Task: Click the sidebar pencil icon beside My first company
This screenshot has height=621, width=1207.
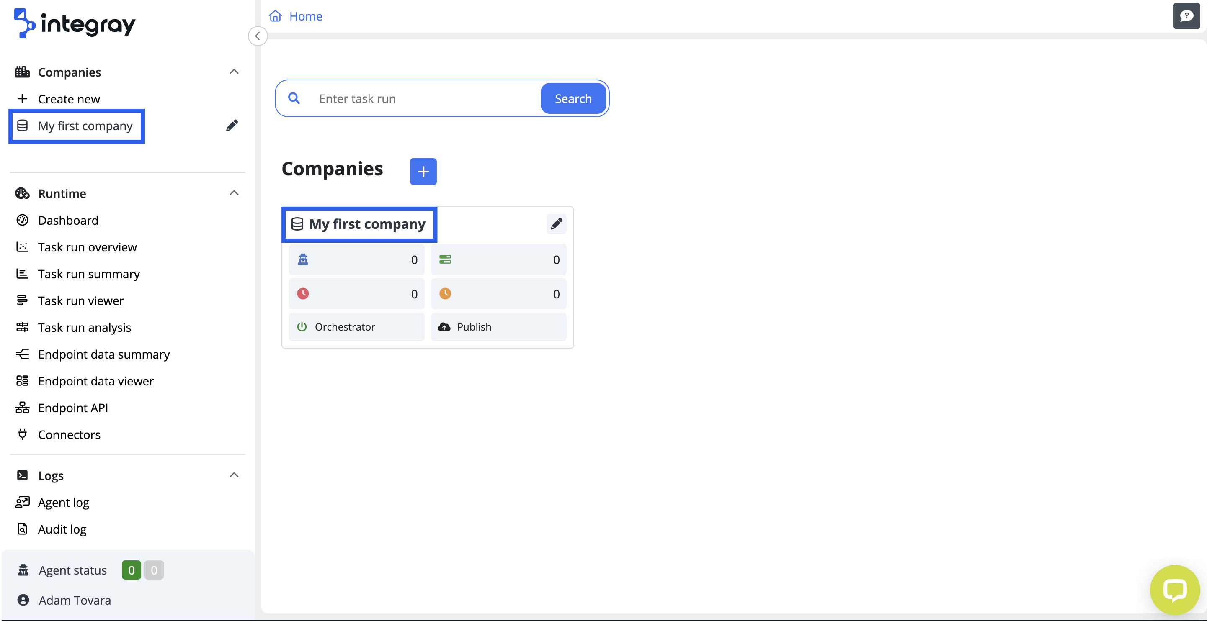Action: (232, 126)
